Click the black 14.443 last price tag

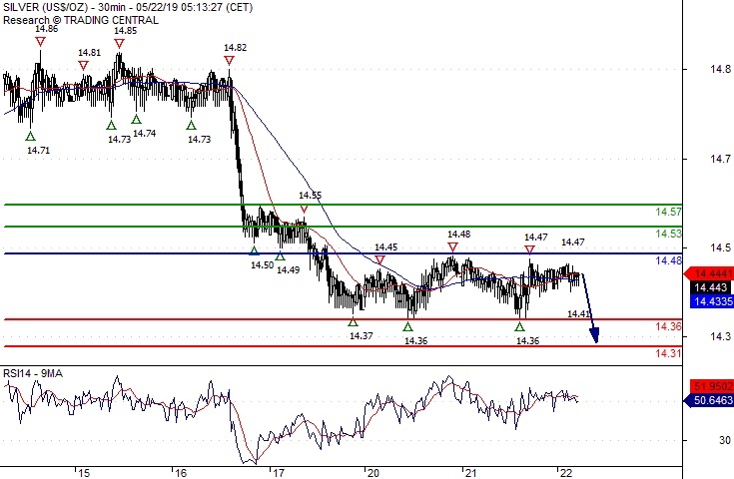click(711, 287)
